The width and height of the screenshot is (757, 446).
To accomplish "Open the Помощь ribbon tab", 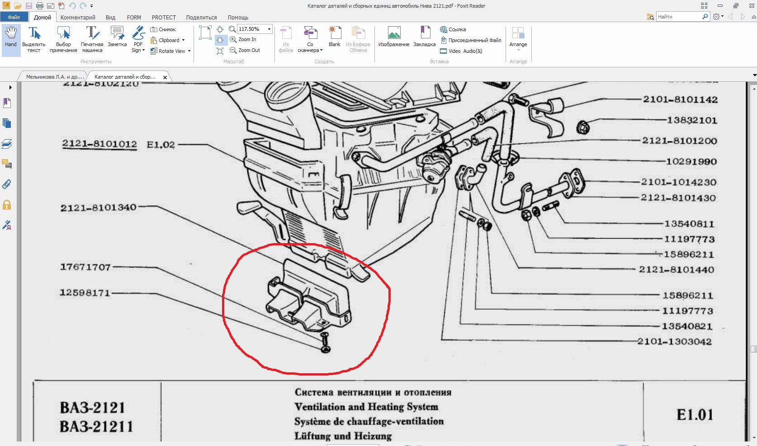I will point(238,18).
